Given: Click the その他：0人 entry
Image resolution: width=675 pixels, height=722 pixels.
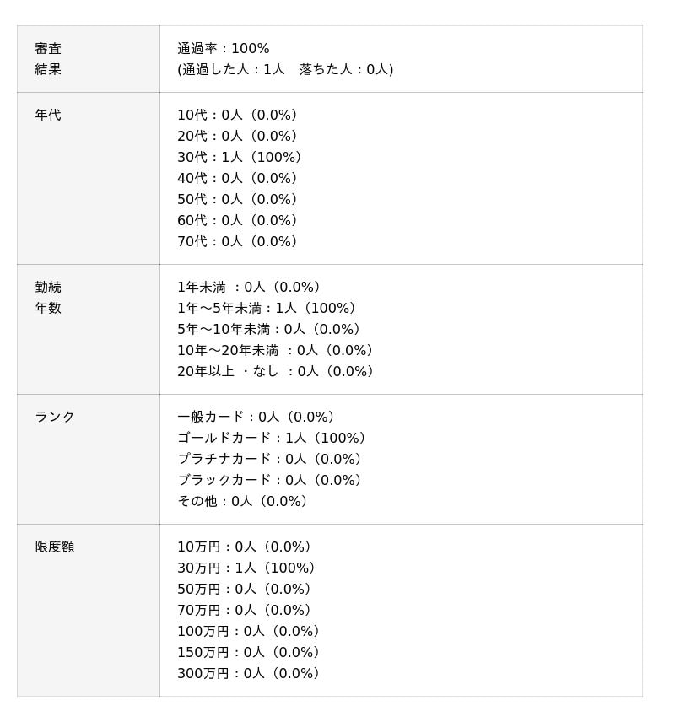Looking at the screenshot, I should click(x=245, y=502).
